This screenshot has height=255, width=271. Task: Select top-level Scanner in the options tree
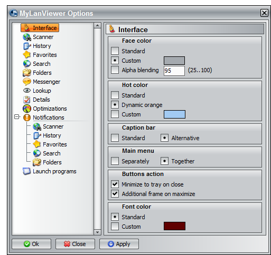pos(43,37)
